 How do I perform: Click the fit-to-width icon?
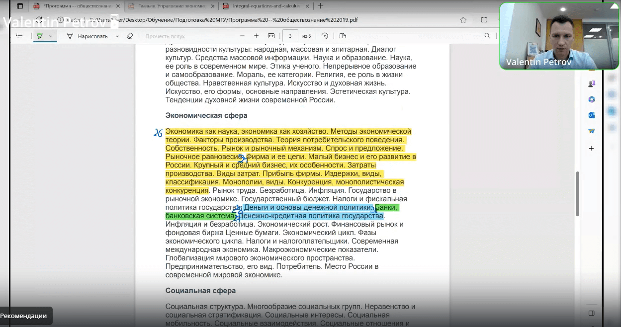271,36
